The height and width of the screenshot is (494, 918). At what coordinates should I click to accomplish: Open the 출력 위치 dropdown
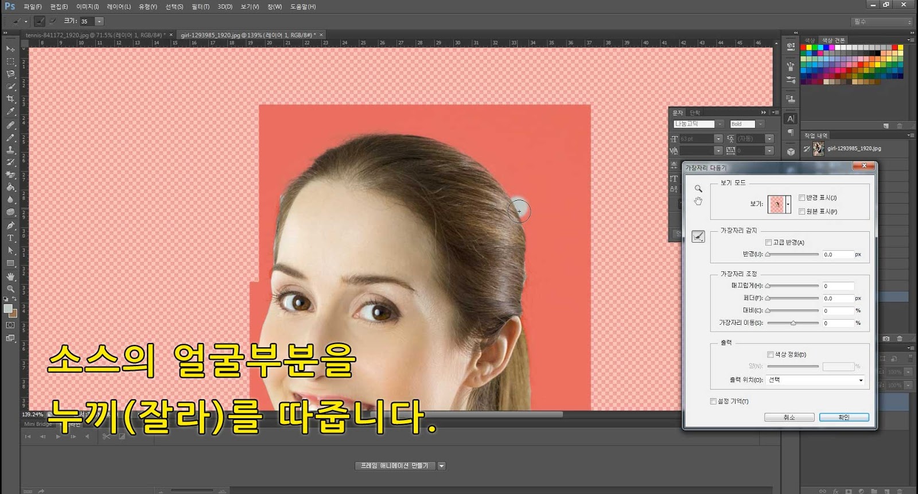click(815, 380)
